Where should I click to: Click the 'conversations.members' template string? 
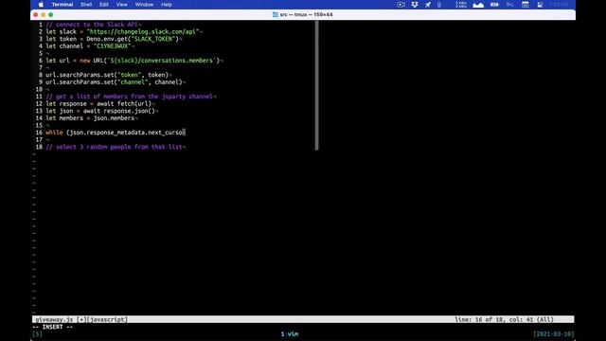[163, 61]
